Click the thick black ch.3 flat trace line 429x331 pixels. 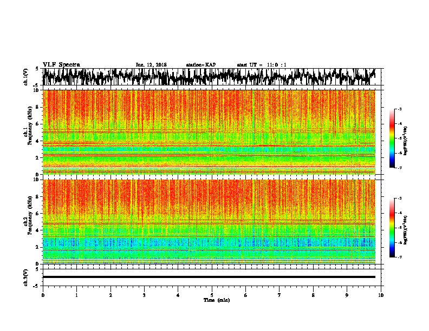(x=209, y=277)
